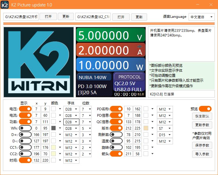Click the dial image path field K2_C1
This screenshot has width=218, height=175.
pyautogui.click(x=93, y=17)
